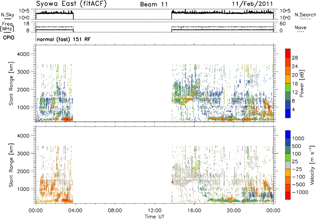The image size is (316, 219).
Task: Click the 'CPID' row label
Action: 9,38
